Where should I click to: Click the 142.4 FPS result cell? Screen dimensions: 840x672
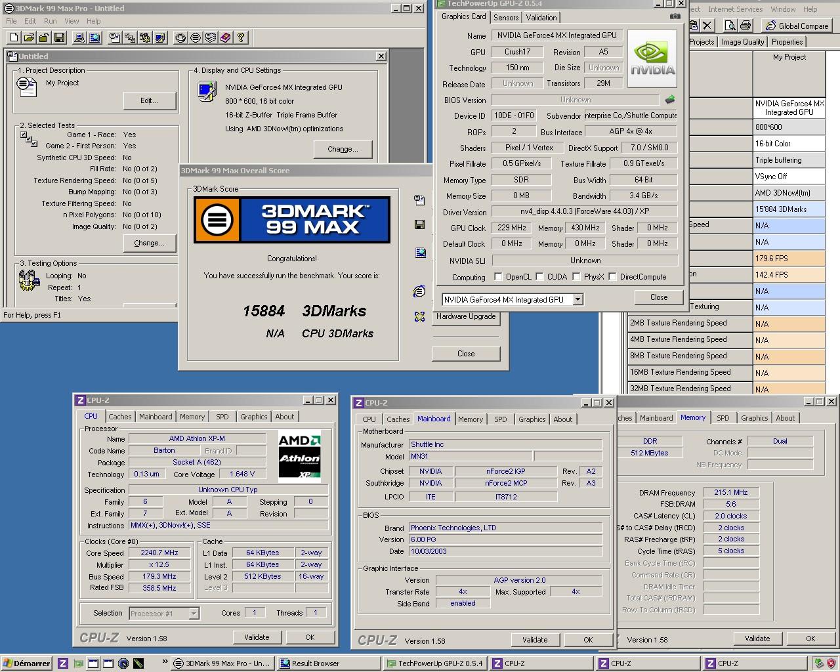789,275
